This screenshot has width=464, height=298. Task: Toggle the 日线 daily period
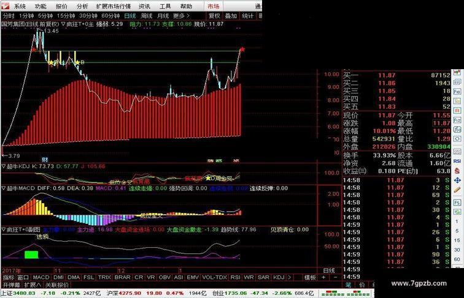130,16
